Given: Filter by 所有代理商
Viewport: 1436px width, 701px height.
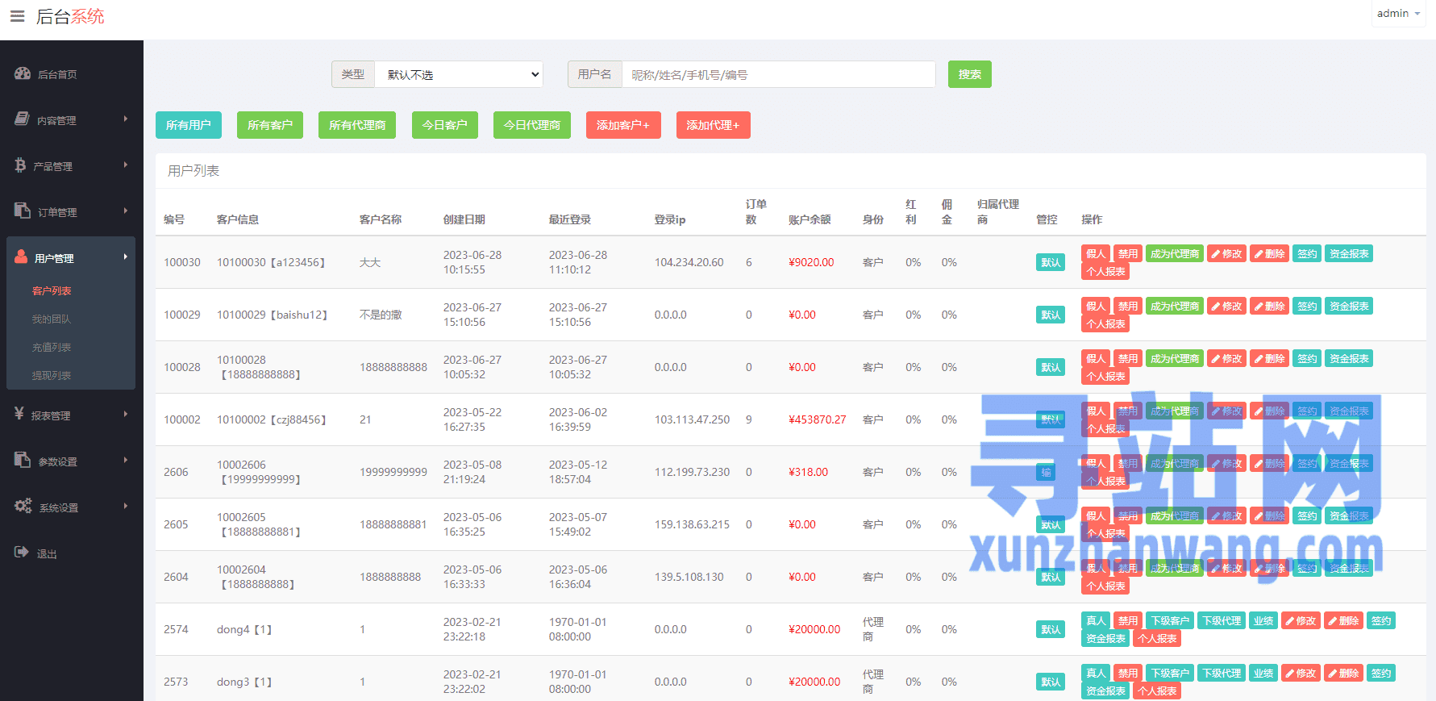Looking at the screenshot, I should click(357, 125).
